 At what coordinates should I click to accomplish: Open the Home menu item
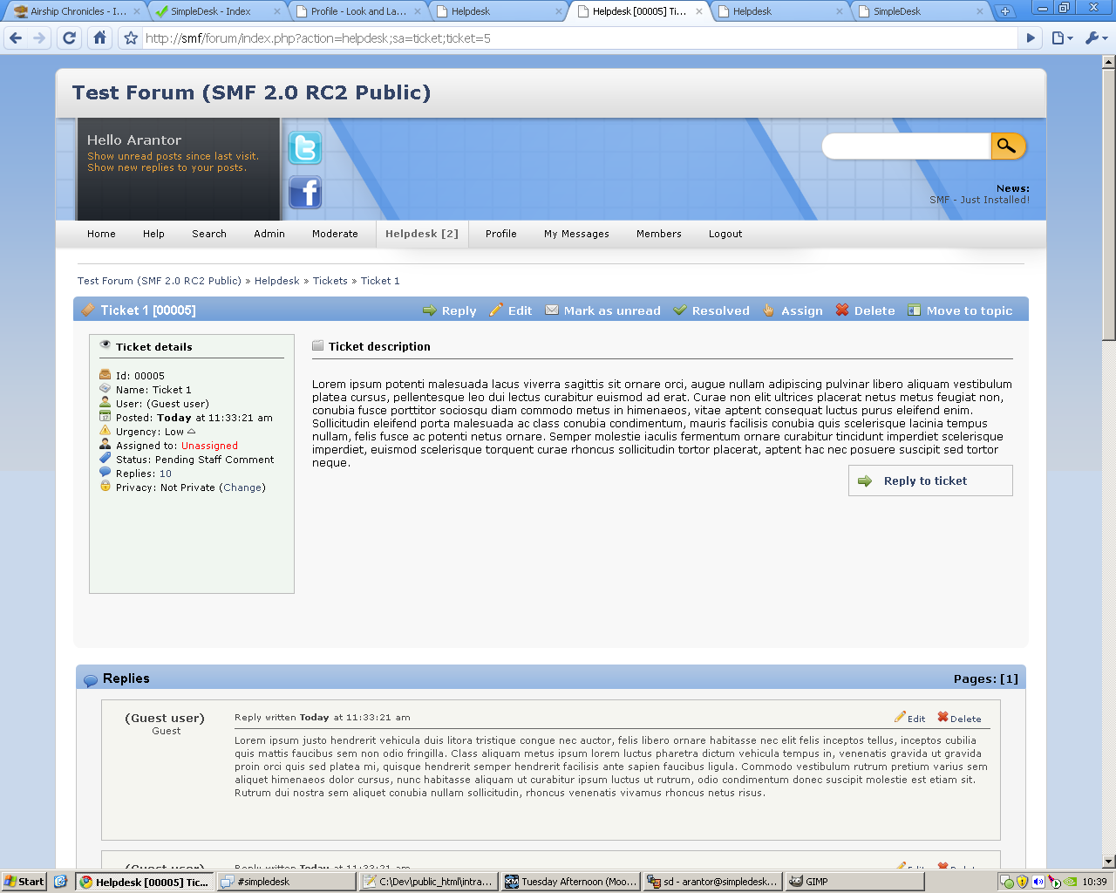101,234
